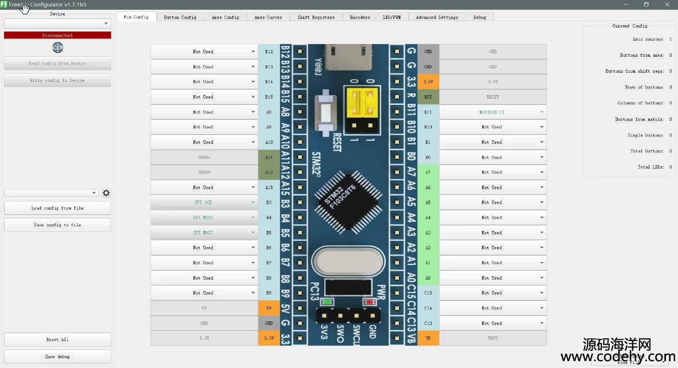Open the SPI SCK dropdown for pin B3
The width and height of the screenshot is (678, 368).
(x=204, y=202)
